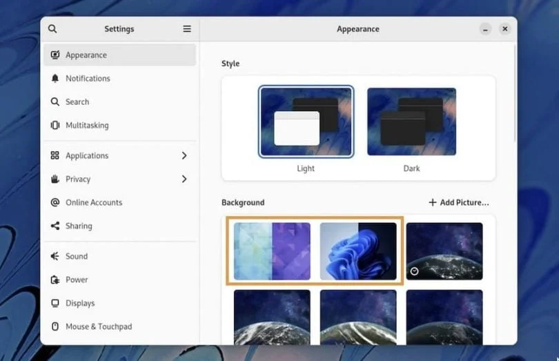Screen dimensions: 559x361
Task: Close the Settings window
Action: tap(504, 29)
